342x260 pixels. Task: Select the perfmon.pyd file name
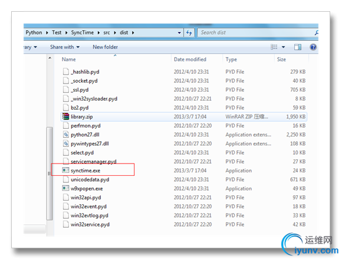(85, 126)
